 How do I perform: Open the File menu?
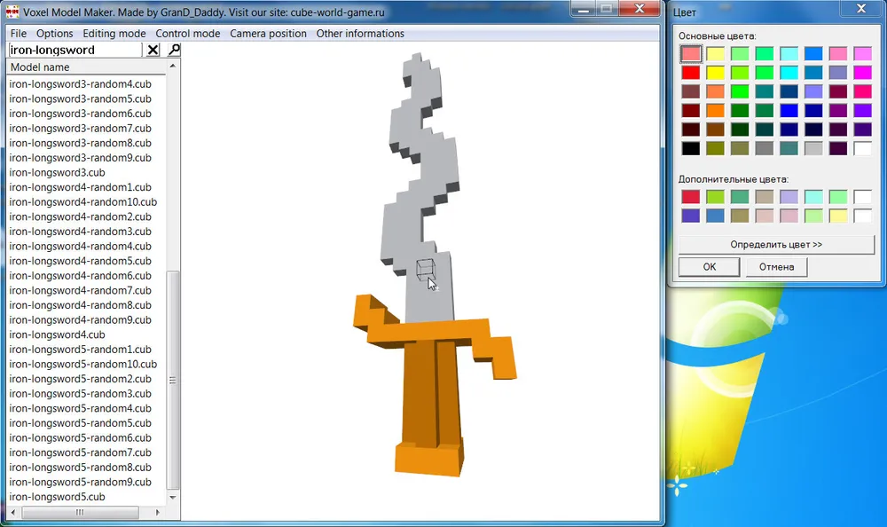[x=19, y=34]
